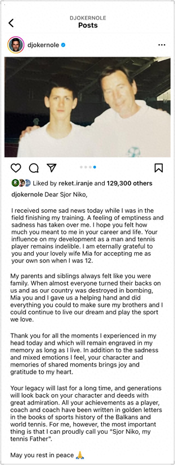Select the third carousel indicator dot
Viewport: 175px width, 465px height.
pyautogui.click(x=90, y=167)
